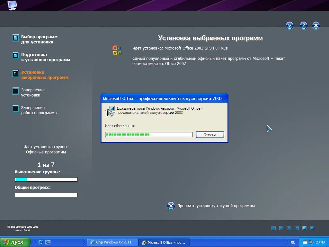
Task: Click the 'Завершение работы программы' step label
Action: click(x=39, y=110)
